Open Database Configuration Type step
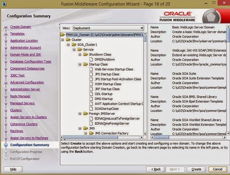 (31, 61)
